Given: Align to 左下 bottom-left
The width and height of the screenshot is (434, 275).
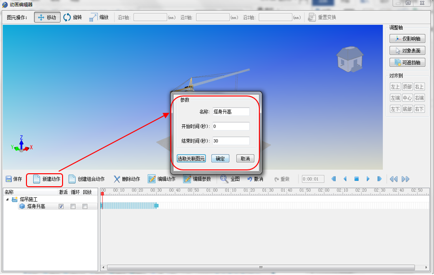Looking at the screenshot, I should click(x=395, y=109).
